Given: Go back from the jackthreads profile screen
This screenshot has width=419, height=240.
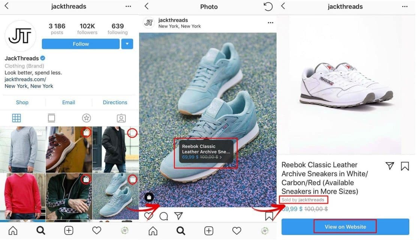Looking at the screenshot, I should [x=7, y=6].
